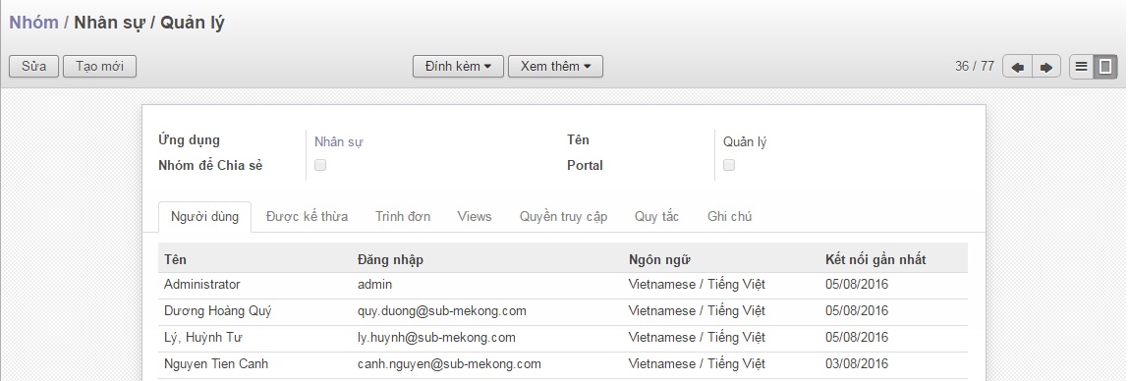Select the Nguyen Tien Canh row

point(563,364)
